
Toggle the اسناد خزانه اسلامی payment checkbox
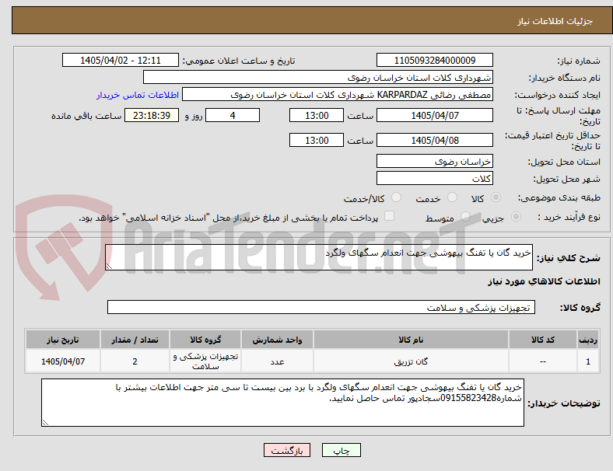[390, 216]
